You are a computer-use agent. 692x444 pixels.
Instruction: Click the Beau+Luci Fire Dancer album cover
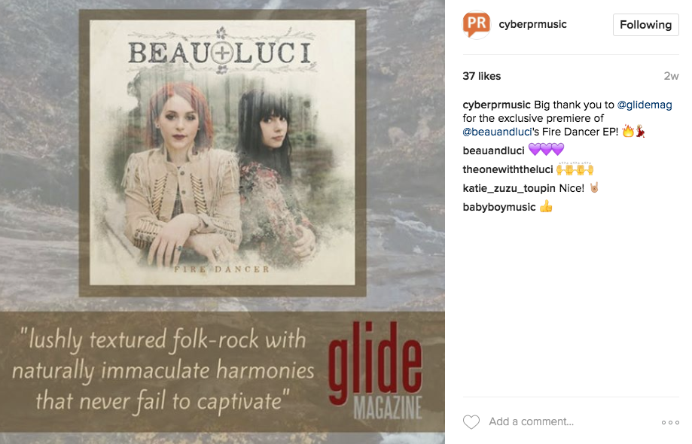(x=222, y=153)
